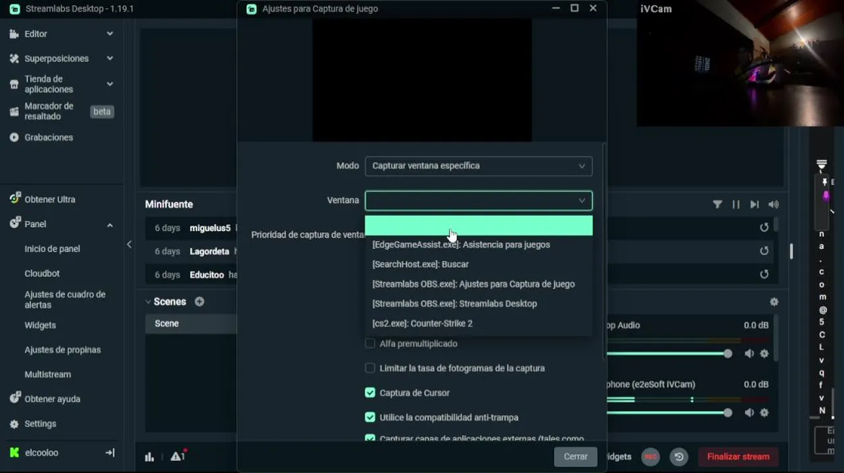Open Multistream in the sidebar

coord(47,374)
